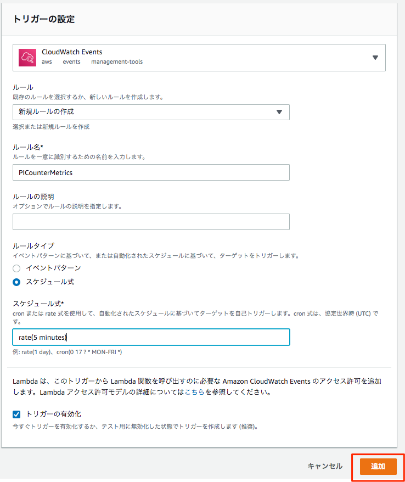Open the こちら permissions model link
The image size is (405, 482).
[x=194, y=392]
